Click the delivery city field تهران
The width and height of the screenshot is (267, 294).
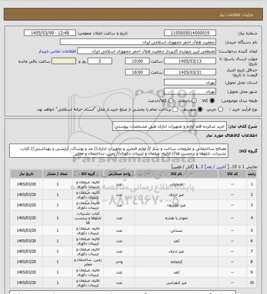click(x=190, y=91)
